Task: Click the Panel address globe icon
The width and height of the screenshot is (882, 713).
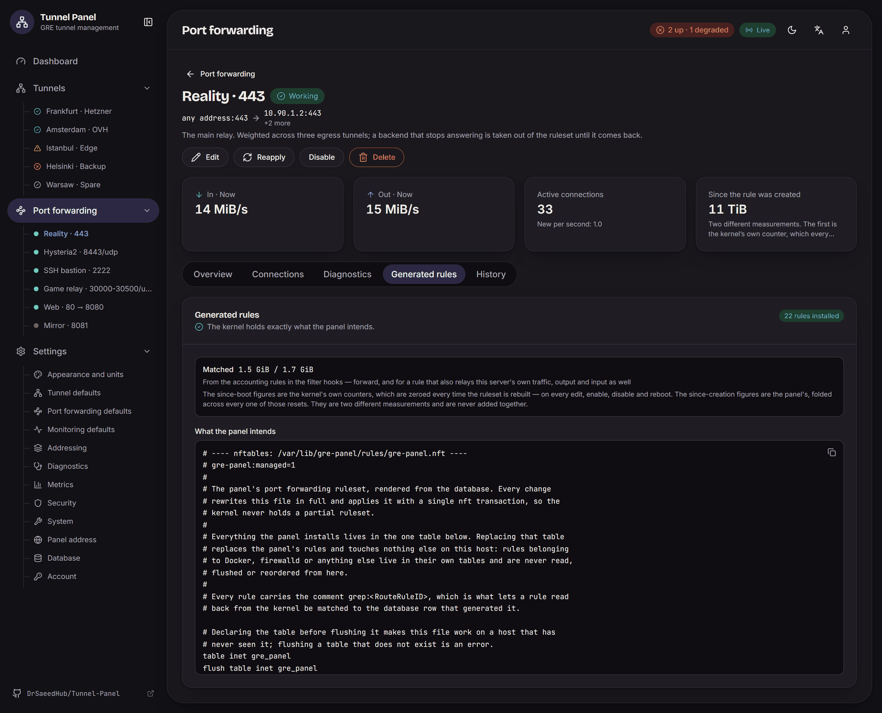Action: point(38,539)
